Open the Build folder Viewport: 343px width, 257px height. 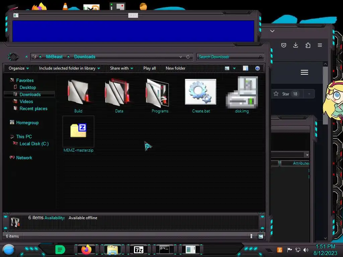[78, 95]
